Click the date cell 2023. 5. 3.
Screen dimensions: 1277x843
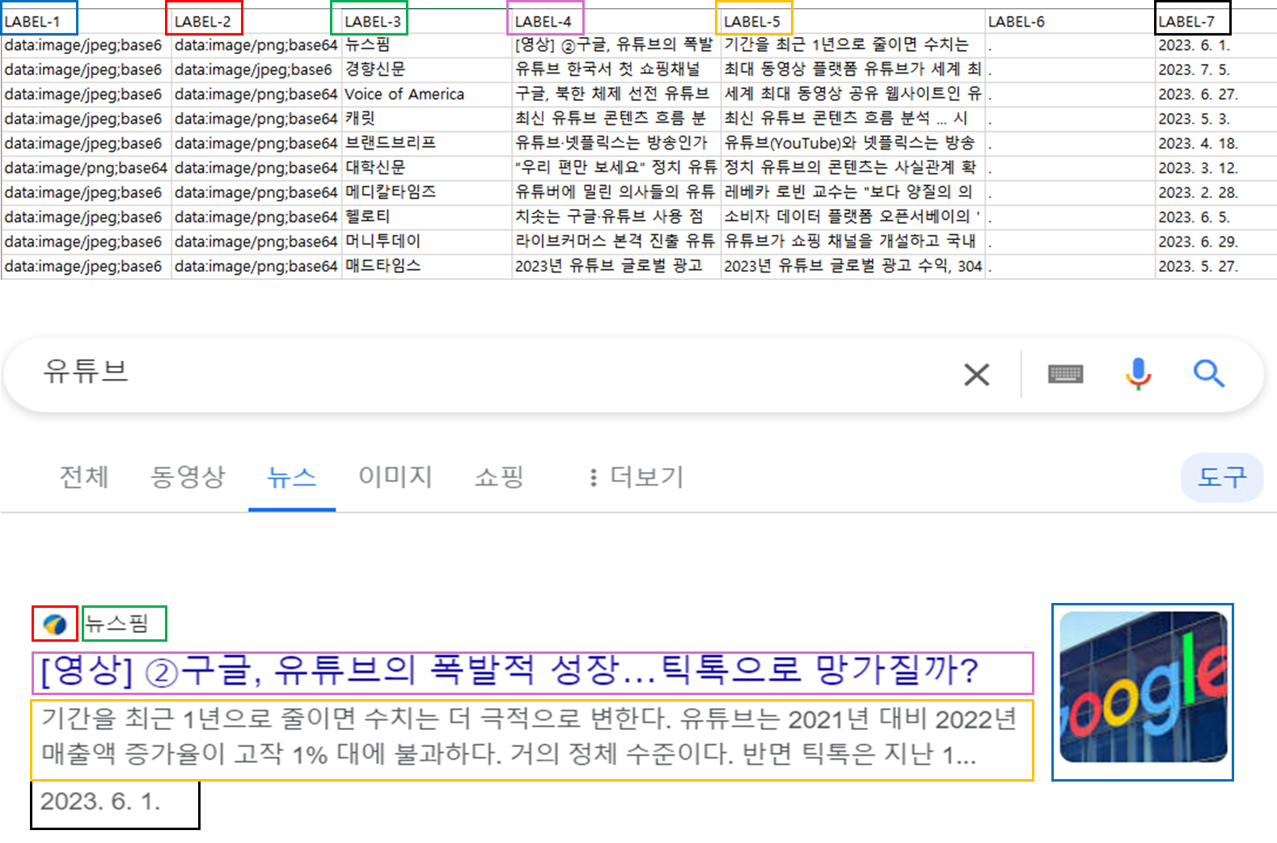point(1216,119)
